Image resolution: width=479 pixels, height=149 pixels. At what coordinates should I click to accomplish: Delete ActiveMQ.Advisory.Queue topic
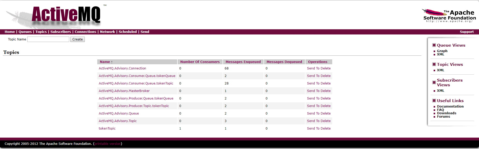coord(326,113)
